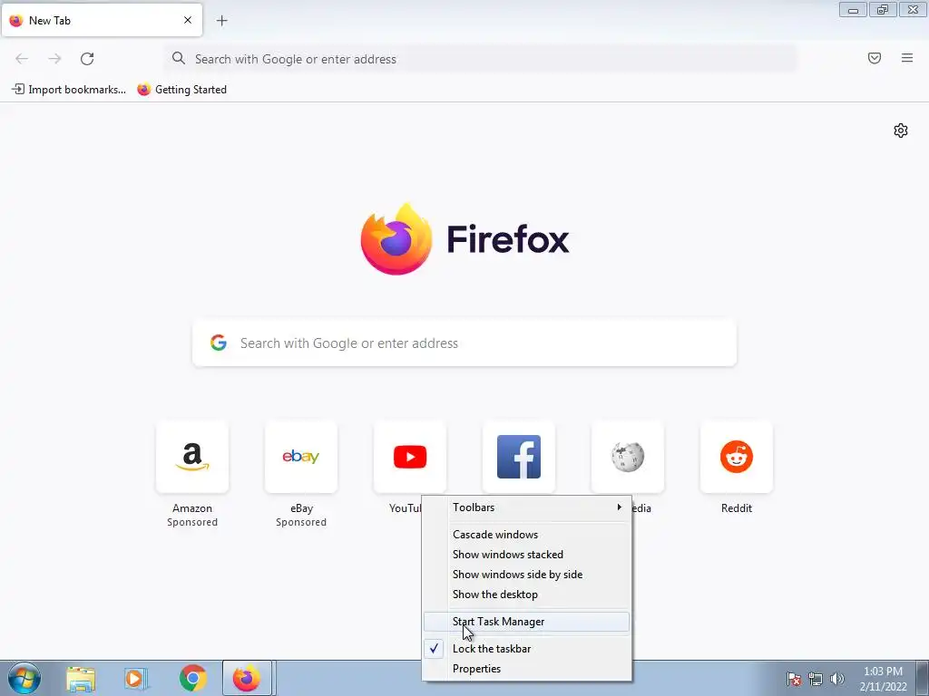The image size is (929, 696).
Task: Choose Cascade windows from context menu
Action: [x=527, y=535]
